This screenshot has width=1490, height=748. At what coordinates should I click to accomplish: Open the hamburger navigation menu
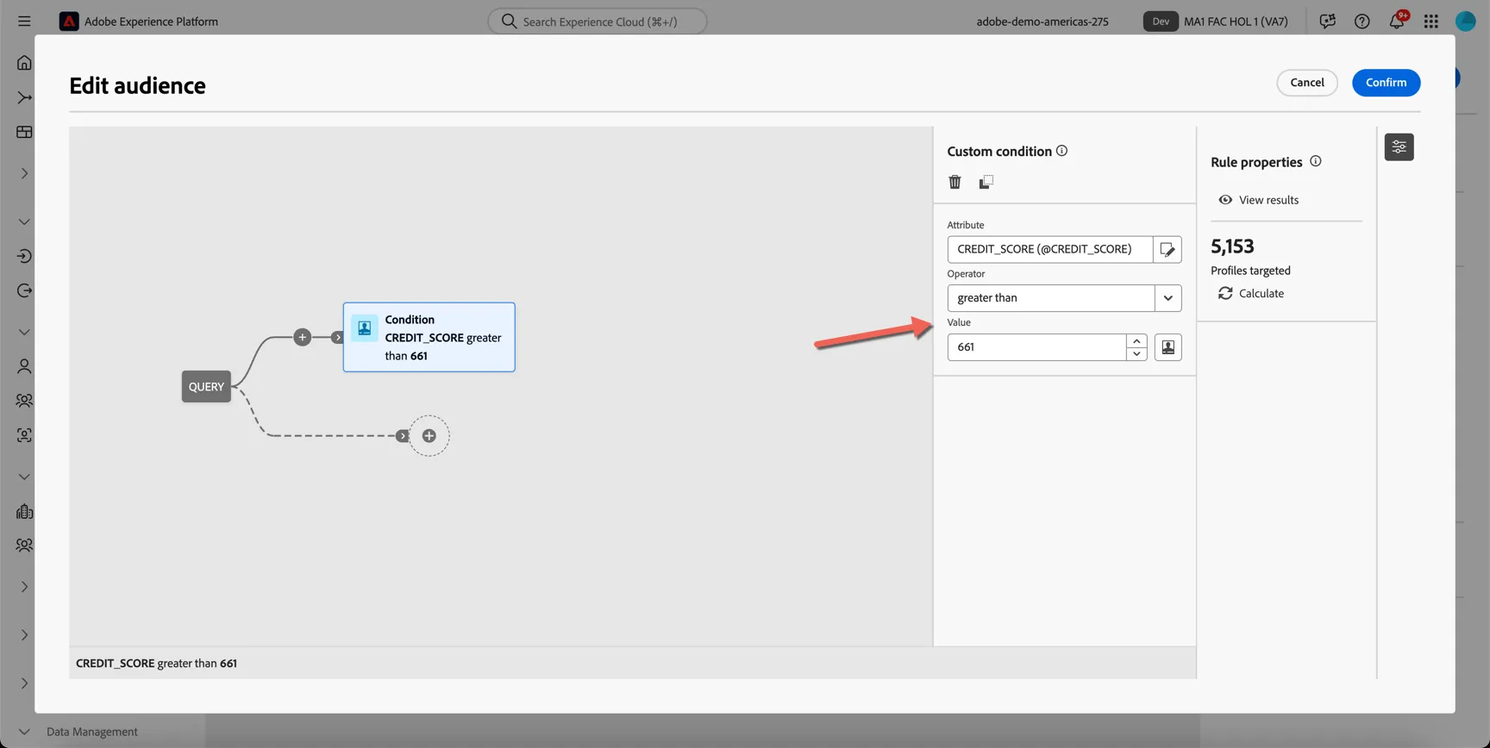[x=24, y=22]
